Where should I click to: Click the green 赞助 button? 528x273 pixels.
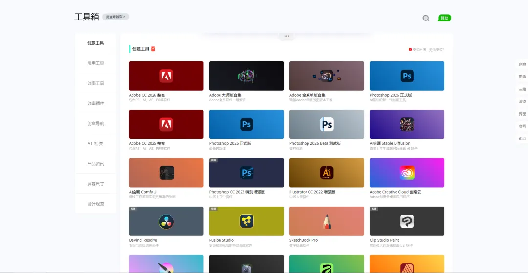click(444, 18)
